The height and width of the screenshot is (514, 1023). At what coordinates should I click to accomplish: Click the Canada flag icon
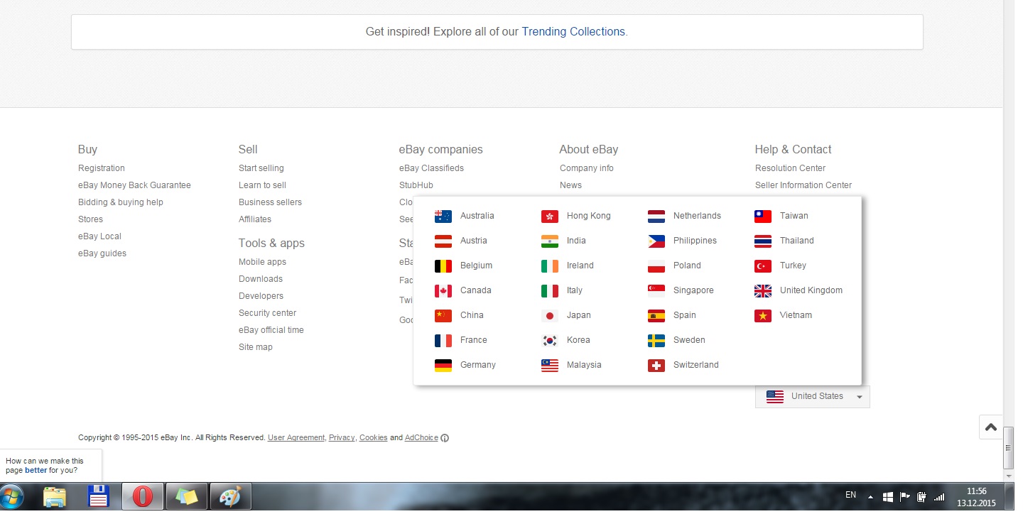click(443, 290)
